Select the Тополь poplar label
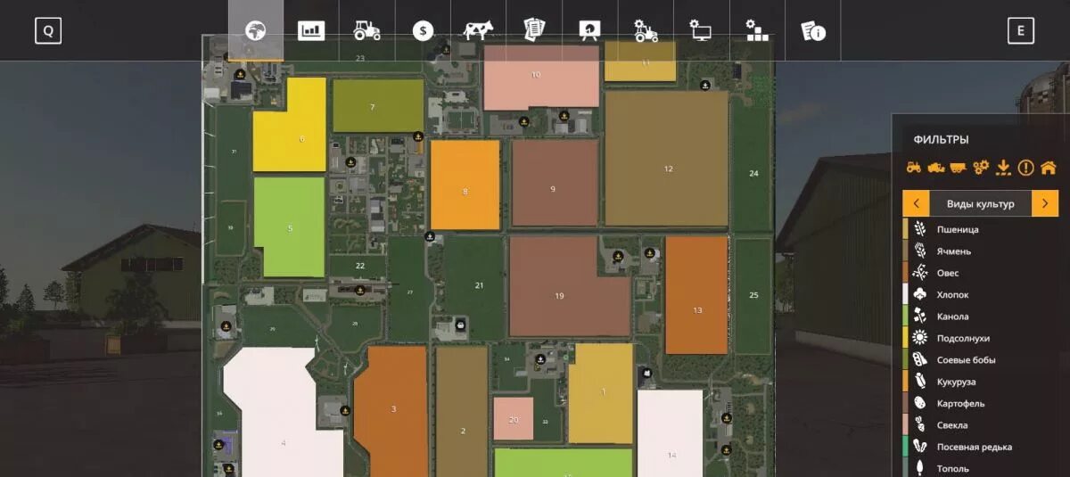1070x477 pixels. [x=952, y=469]
